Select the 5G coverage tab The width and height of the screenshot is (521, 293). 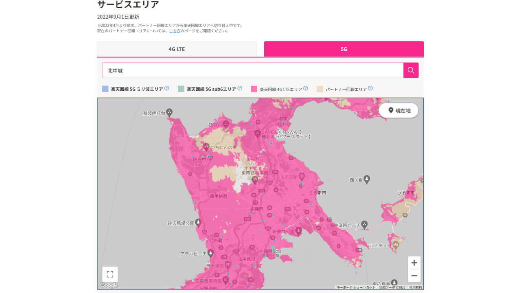coord(344,48)
